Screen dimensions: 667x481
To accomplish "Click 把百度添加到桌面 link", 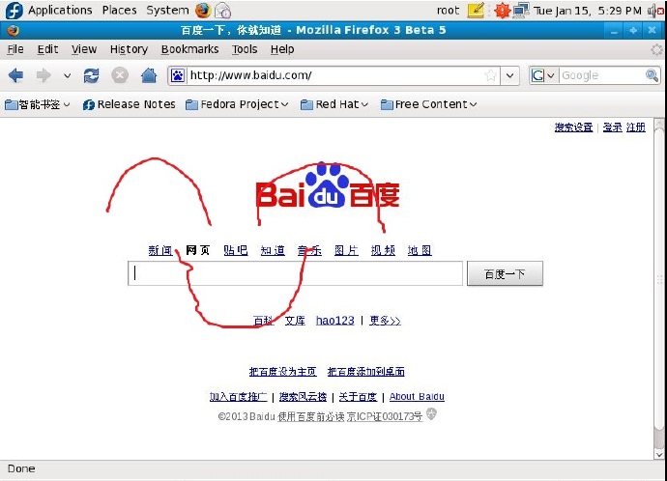I will [365, 371].
